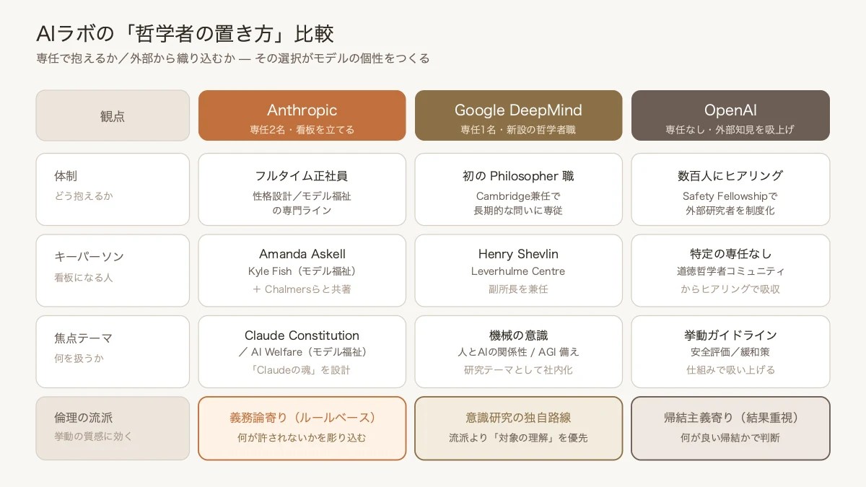Click the '帰結主義寄り（結果重視）' card

[x=730, y=428]
